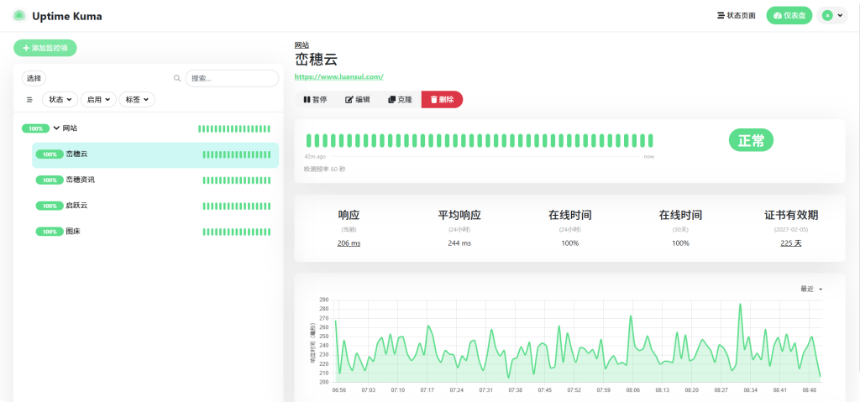Click 暂停 to pause the monitor
The width and height of the screenshot is (860, 402).
(x=316, y=100)
